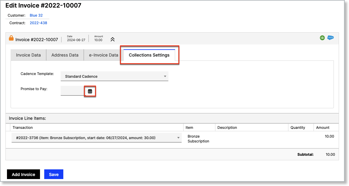Click the orange lock icon beside Invoice #2022-10007
Image resolution: width=349 pixels, height=186 pixels.
tap(11, 38)
